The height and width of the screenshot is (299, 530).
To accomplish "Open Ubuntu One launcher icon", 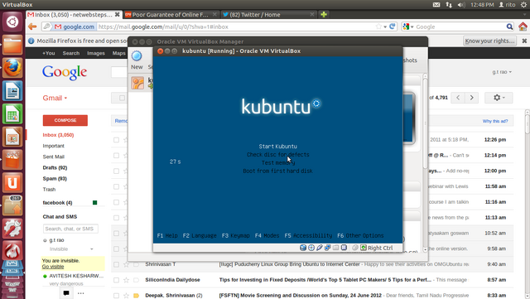I will (12, 183).
